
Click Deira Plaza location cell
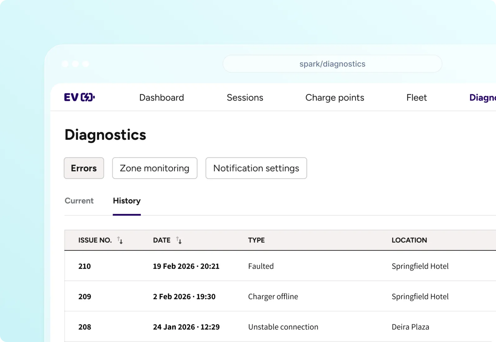[x=410, y=327]
